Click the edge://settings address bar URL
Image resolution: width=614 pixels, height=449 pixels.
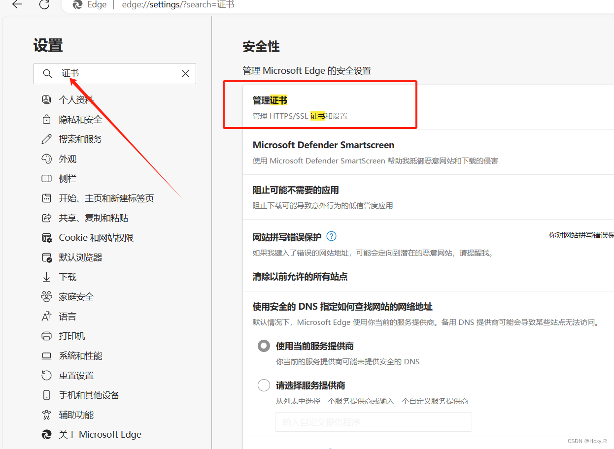[x=178, y=4]
